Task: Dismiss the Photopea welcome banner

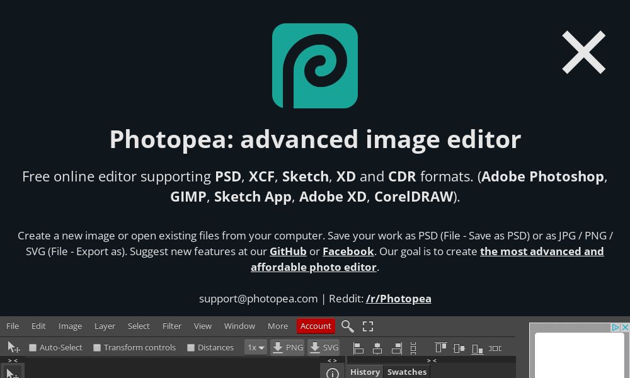Action: tap(583, 52)
